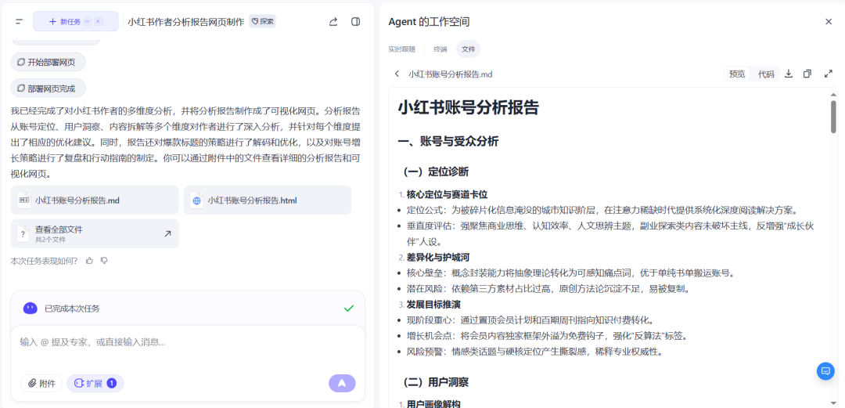The image size is (845, 408).
Task: Click the 核心定位与赛道卡位 list item
Action: point(448,194)
